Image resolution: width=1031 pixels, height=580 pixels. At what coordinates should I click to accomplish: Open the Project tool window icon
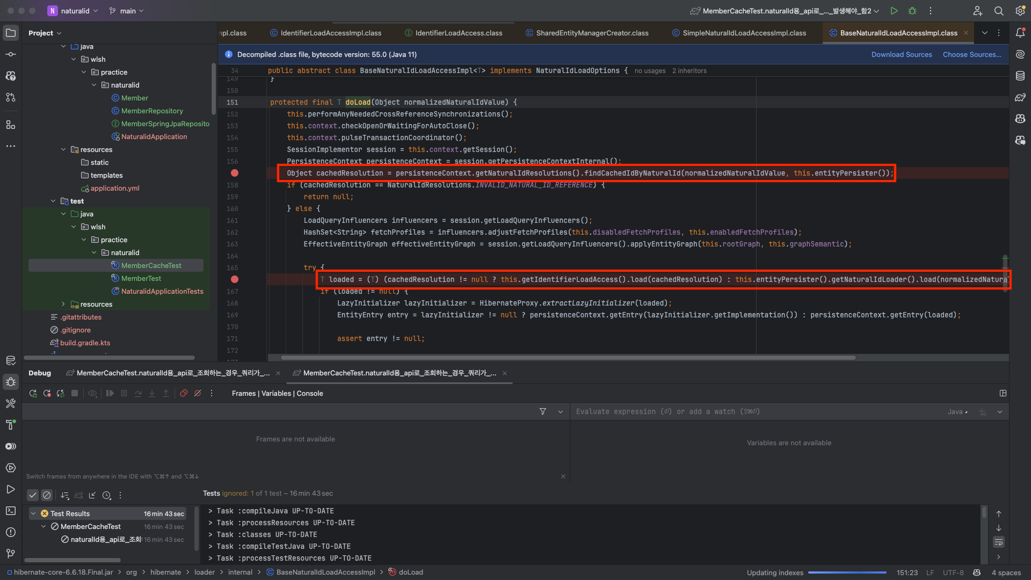11,33
